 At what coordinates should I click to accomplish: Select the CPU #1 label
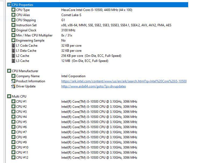click(x=21, y=102)
